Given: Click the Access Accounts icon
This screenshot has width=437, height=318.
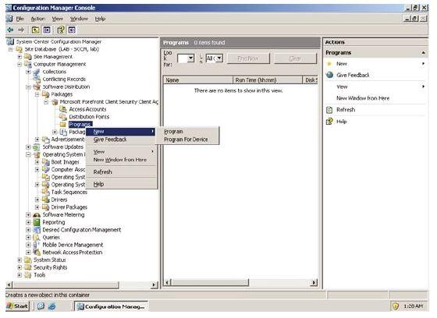Looking at the screenshot, I should (x=63, y=109).
